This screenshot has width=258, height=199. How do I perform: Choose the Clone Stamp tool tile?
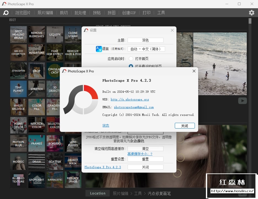tap(73, 34)
